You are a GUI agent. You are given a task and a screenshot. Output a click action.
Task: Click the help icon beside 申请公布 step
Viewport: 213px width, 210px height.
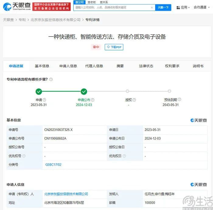click(93, 100)
